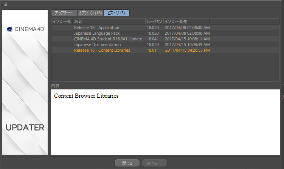Viewport: 284px width, 169px height.
Task: Select the Release 18 - Application row
Action: click(x=165, y=28)
